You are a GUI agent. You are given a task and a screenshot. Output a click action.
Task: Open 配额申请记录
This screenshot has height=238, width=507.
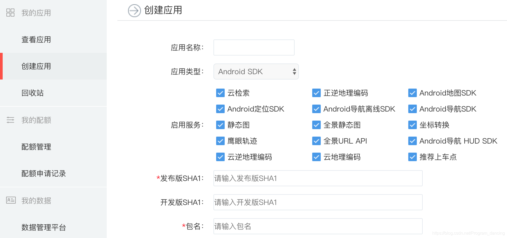[x=43, y=174]
